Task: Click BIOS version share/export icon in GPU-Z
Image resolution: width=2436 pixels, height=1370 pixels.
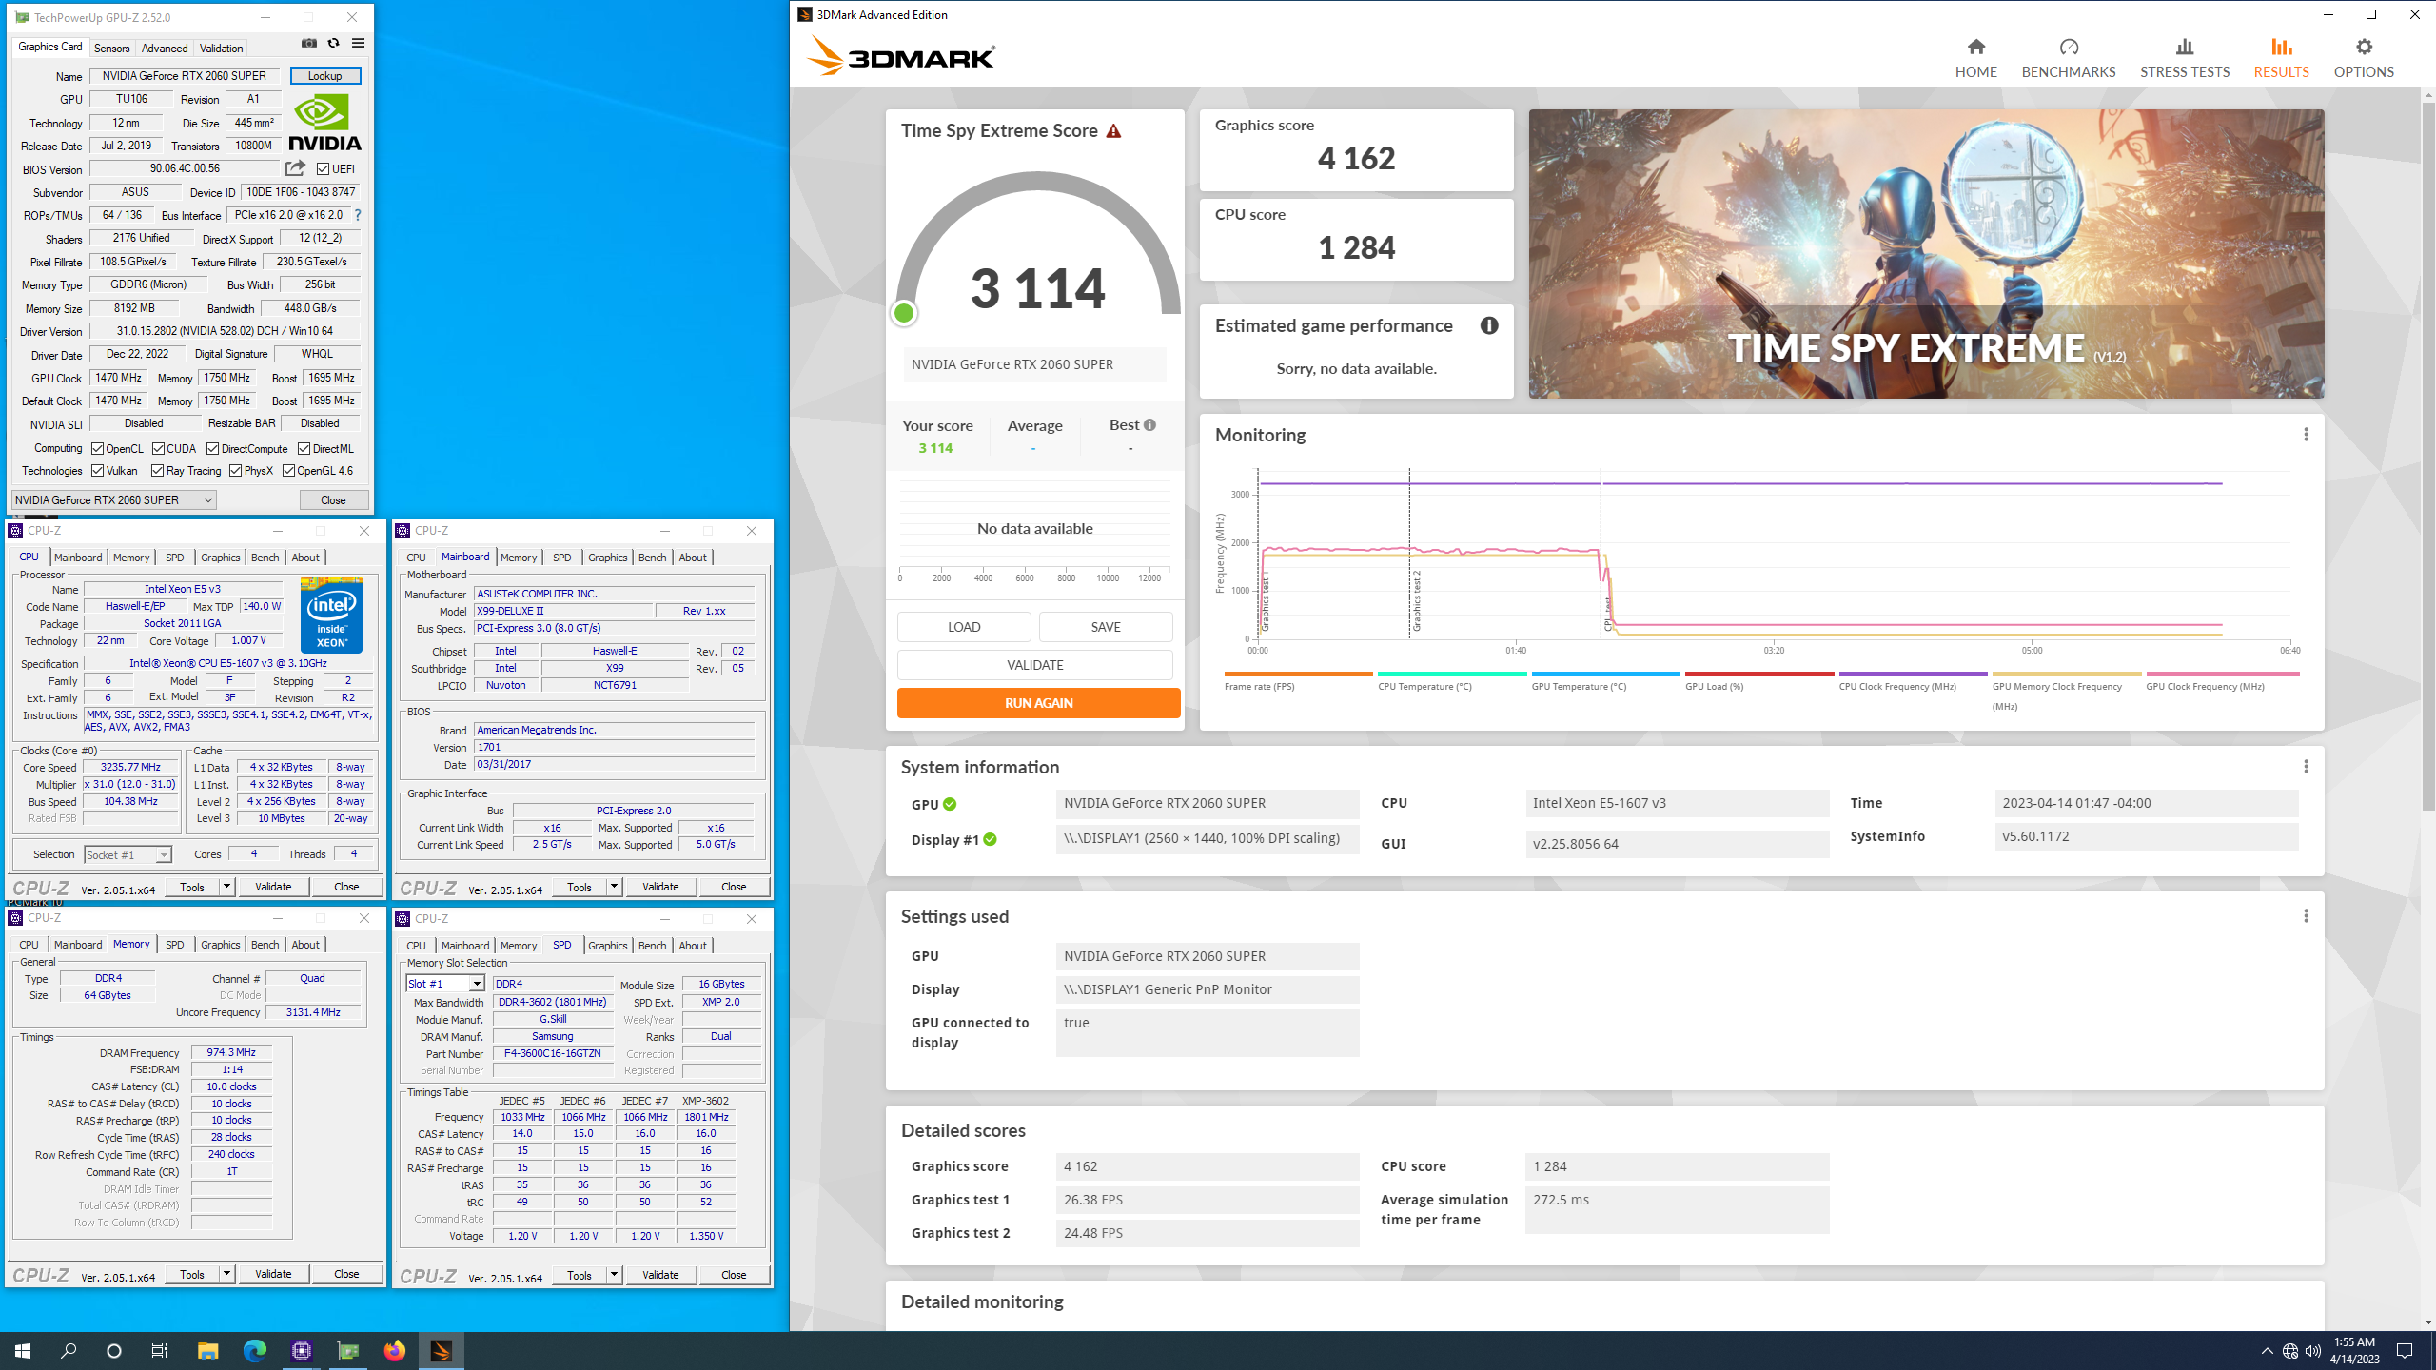Action: pyautogui.click(x=296, y=168)
